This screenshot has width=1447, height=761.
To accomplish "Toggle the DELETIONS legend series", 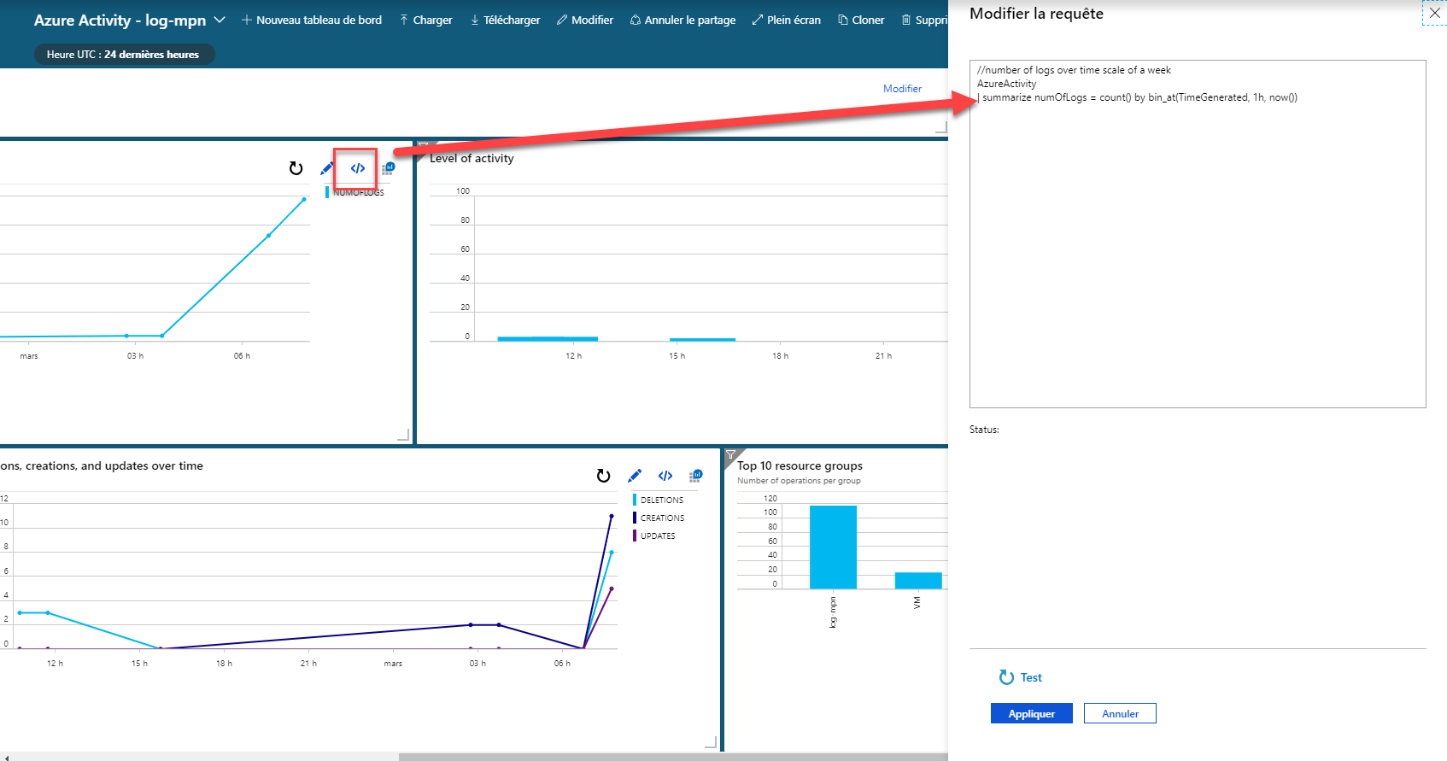I will [x=659, y=500].
